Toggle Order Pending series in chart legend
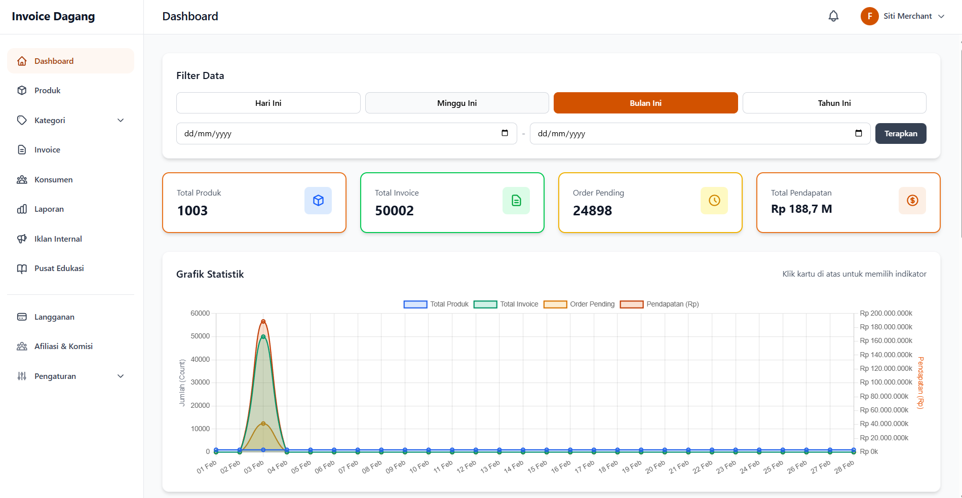The width and height of the screenshot is (962, 498). click(579, 304)
